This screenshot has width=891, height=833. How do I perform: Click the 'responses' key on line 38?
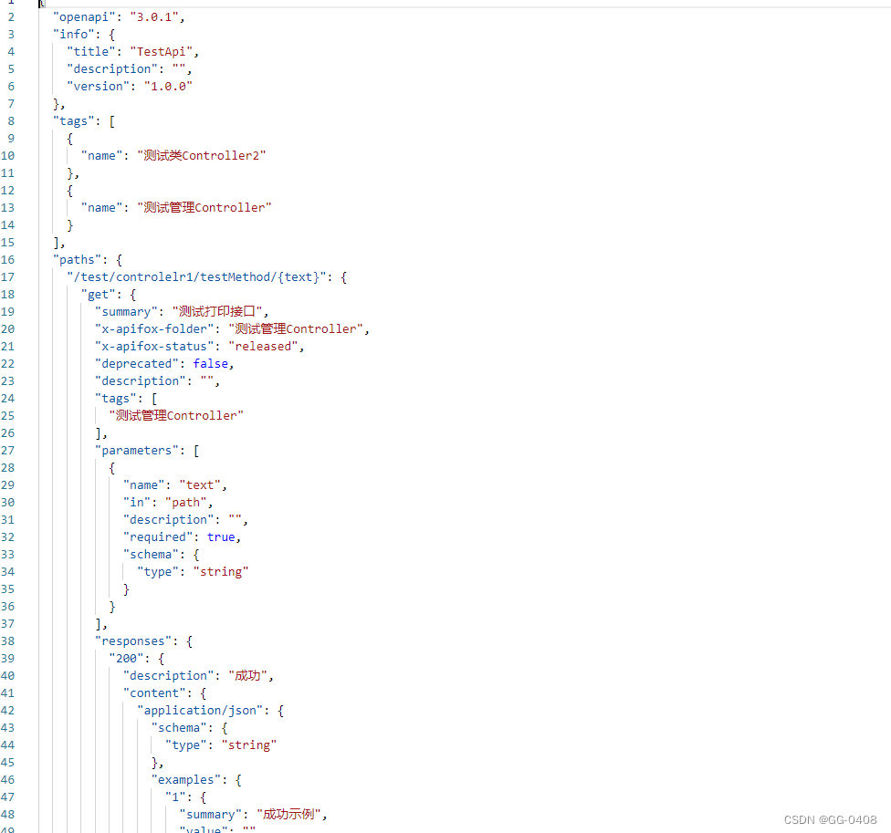[x=133, y=640]
